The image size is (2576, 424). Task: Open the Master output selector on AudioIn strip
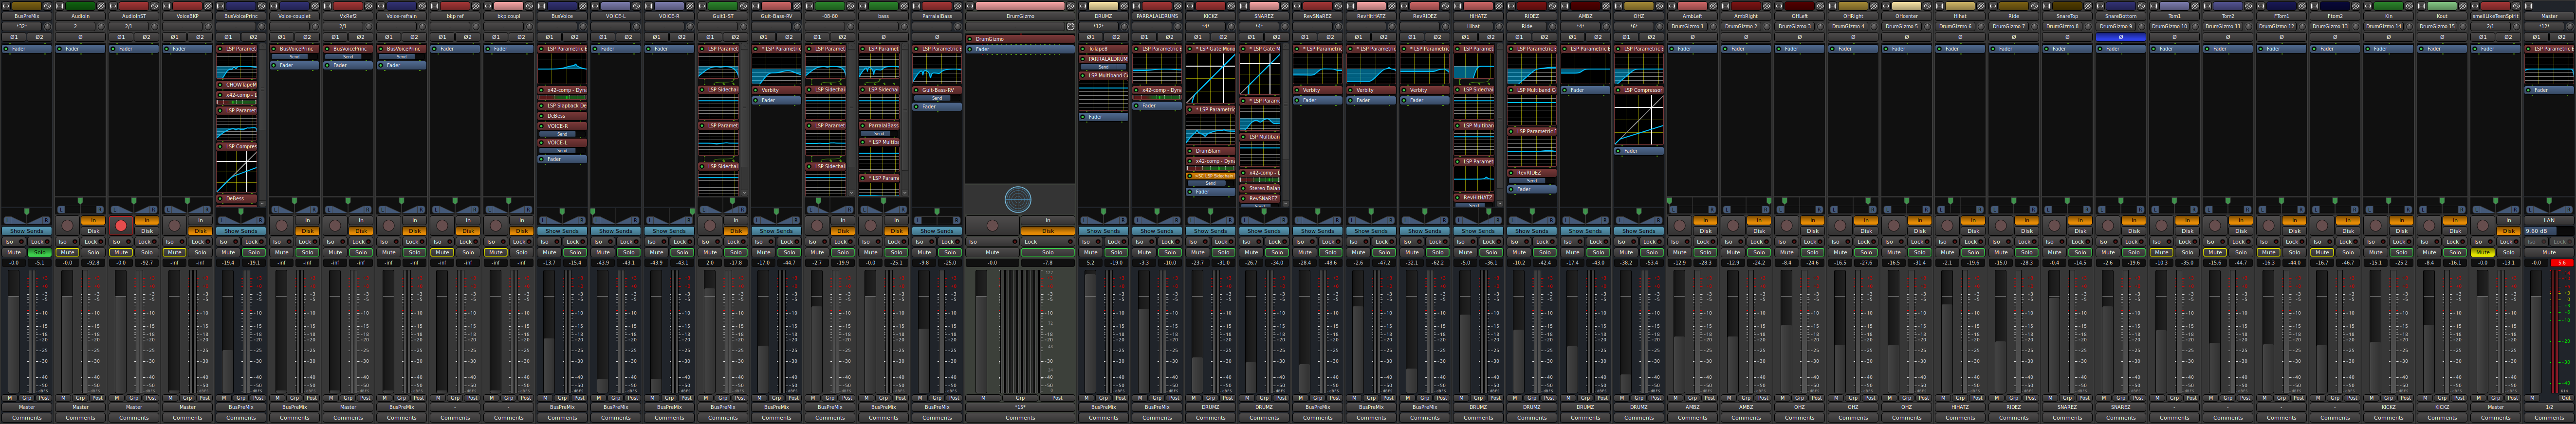click(81, 407)
